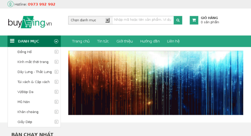Click the buying.vn logo
Image resolution: width=251 pixels, height=136 pixels.
30,22
